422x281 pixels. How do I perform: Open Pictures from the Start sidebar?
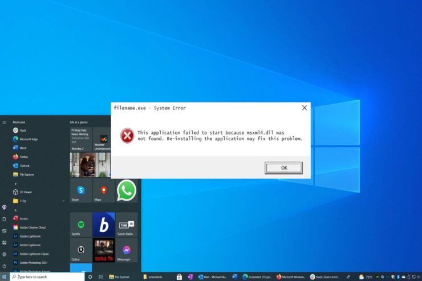pos(5,231)
